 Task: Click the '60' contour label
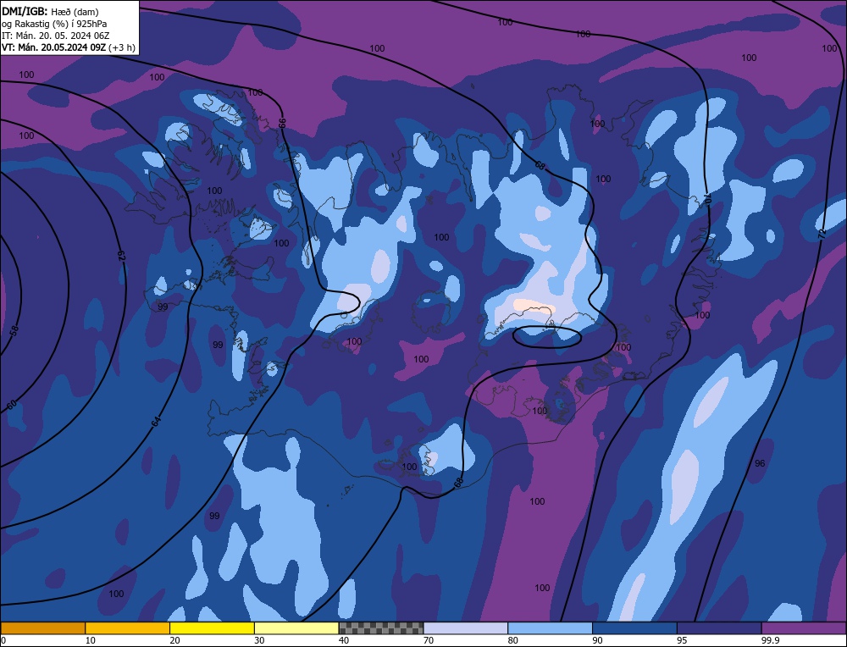pos(11,405)
